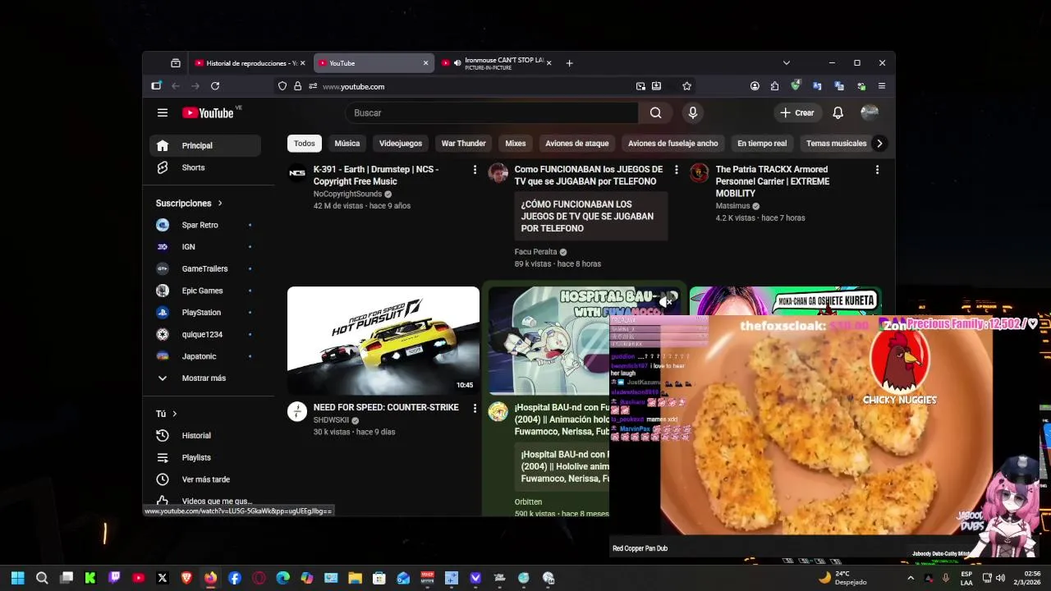Screen dimensions: 1051x591
Task: Open Spar Retro subscription channel
Action: pyautogui.click(x=205, y=225)
